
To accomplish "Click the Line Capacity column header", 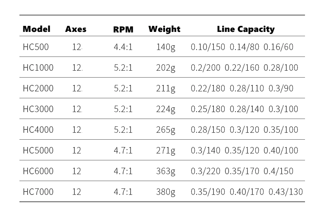I will pyautogui.click(x=246, y=29).
